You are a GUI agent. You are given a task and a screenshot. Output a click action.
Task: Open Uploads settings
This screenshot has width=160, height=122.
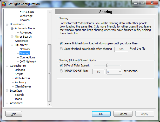(x=20, y=70)
